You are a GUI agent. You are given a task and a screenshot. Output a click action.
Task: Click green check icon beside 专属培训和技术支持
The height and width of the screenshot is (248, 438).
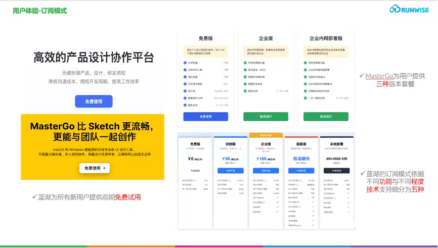click(305, 91)
